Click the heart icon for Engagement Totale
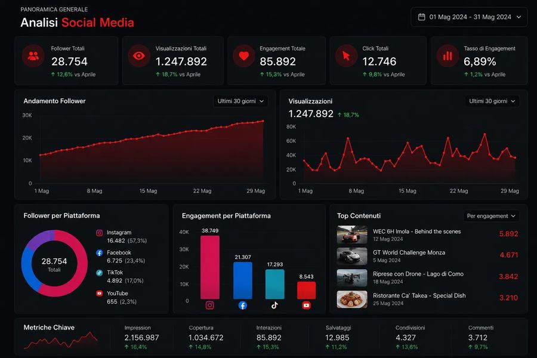This screenshot has width=537, height=358. [244, 56]
